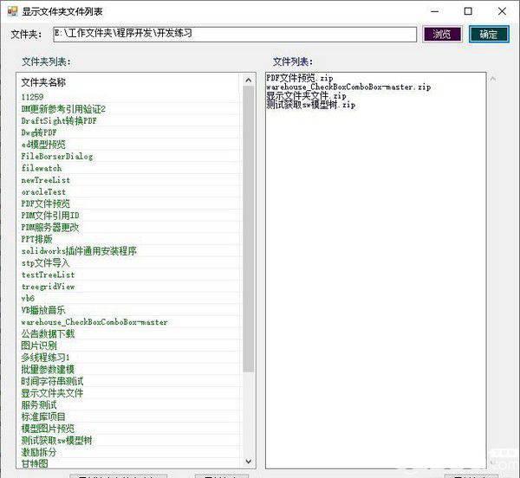Image resolution: width=520 pixels, height=478 pixels.
Task: Select folder stp文件导入
Action: 45,263
